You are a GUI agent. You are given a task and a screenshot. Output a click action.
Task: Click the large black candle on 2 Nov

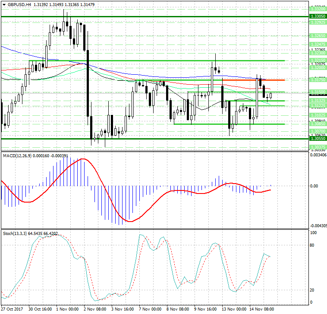[88, 83]
